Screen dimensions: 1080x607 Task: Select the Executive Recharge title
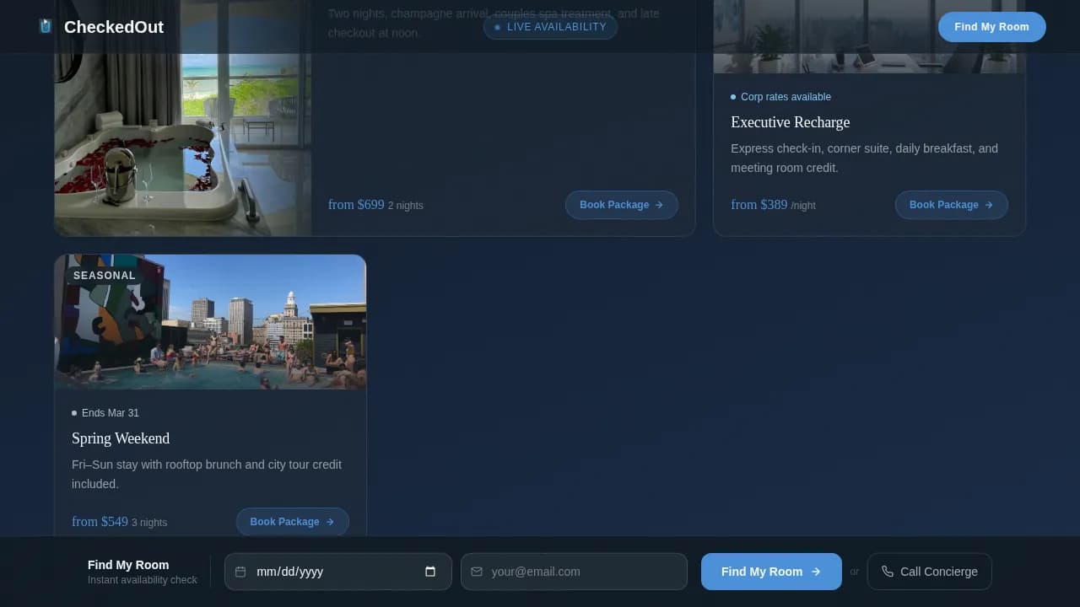click(791, 122)
